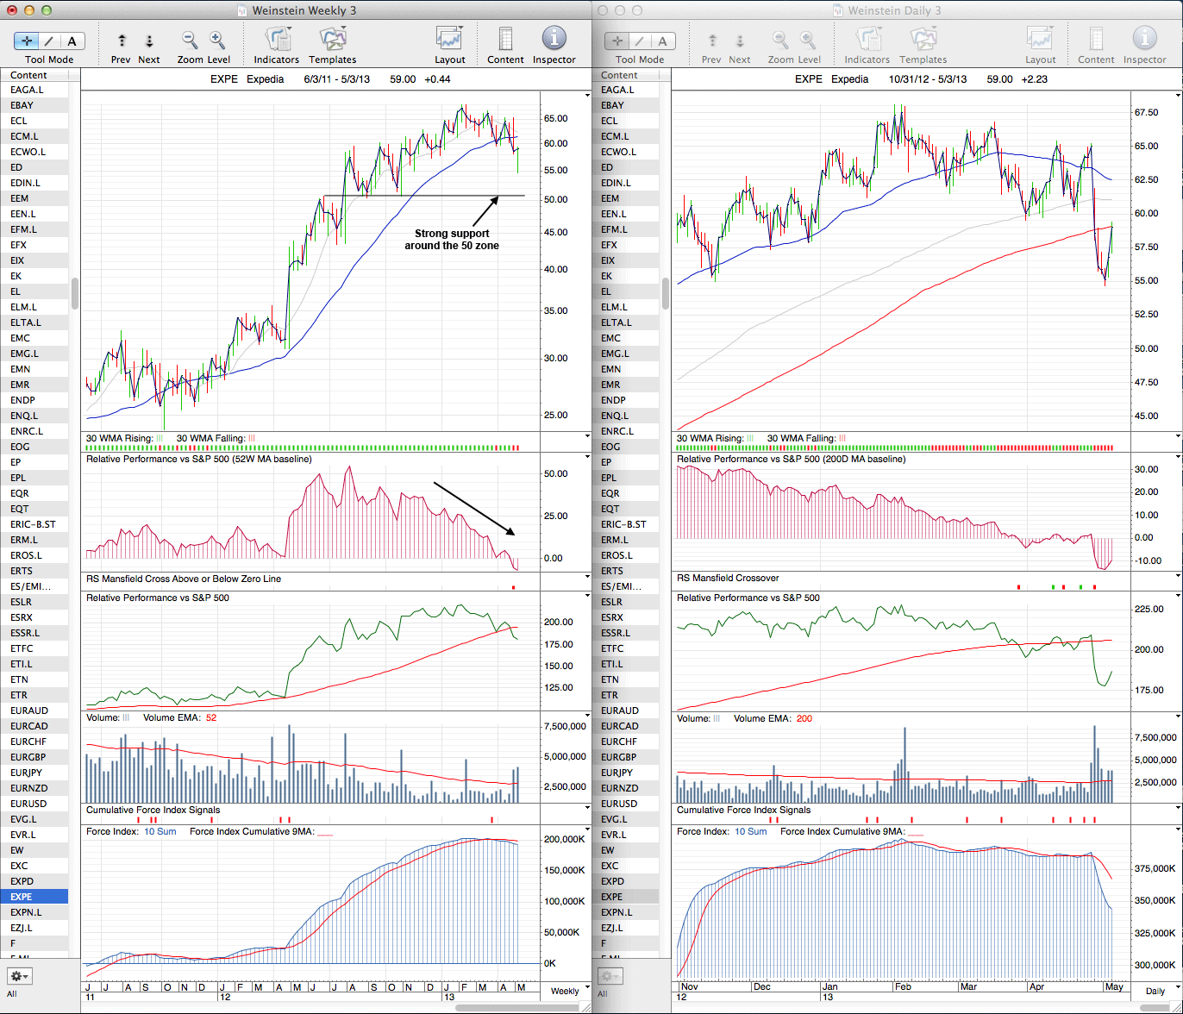Screen dimensions: 1183x1014
Task: Open Daily Volume pane dropdown arrow
Action: tap(1178, 717)
